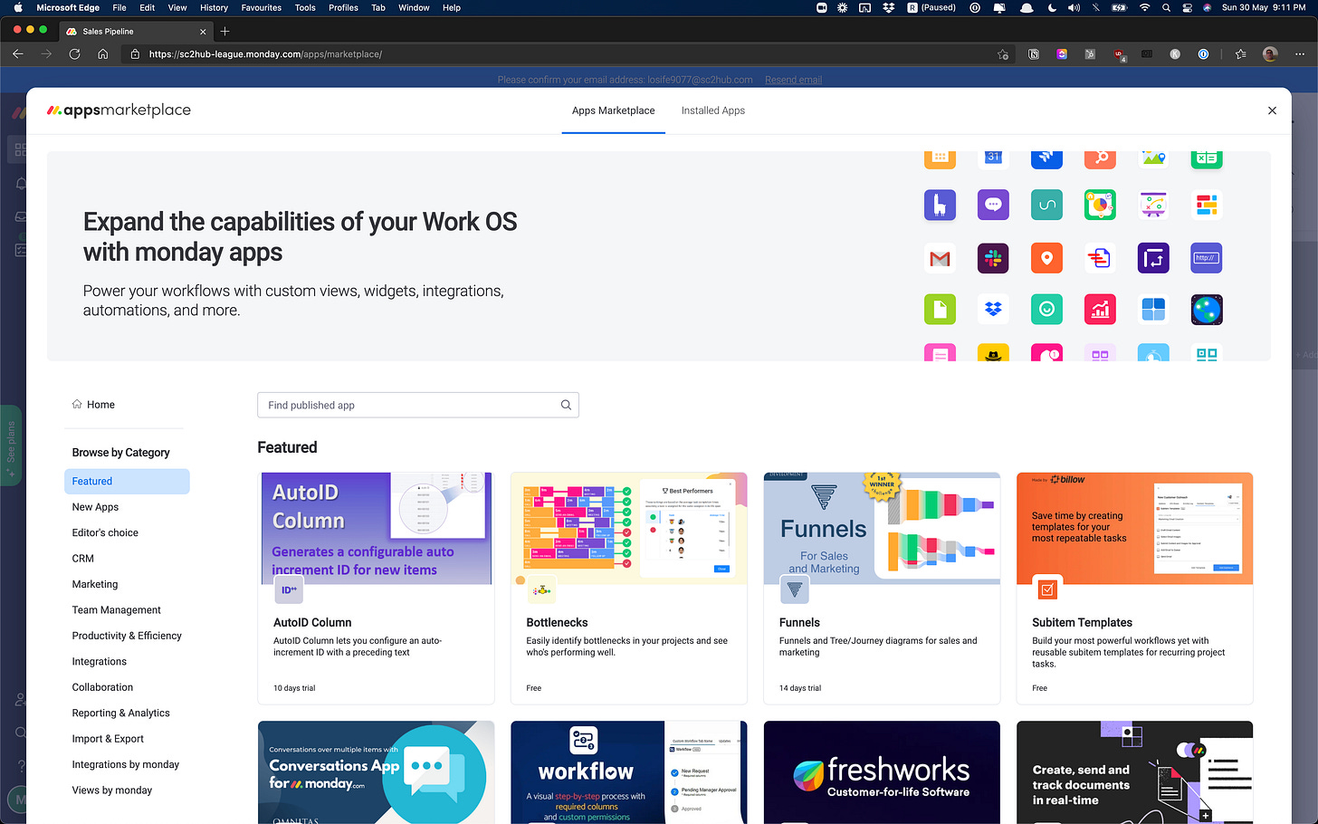Click browser back arrow button
The width and height of the screenshot is (1318, 824).
coord(18,54)
